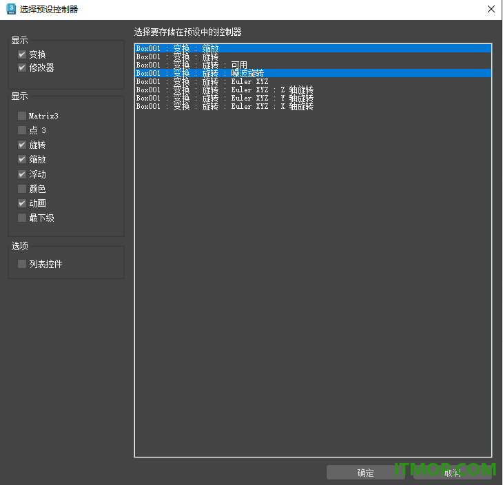
Task: Select row ending with Euler XYZ only
Action: pyautogui.click(x=313, y=81)
